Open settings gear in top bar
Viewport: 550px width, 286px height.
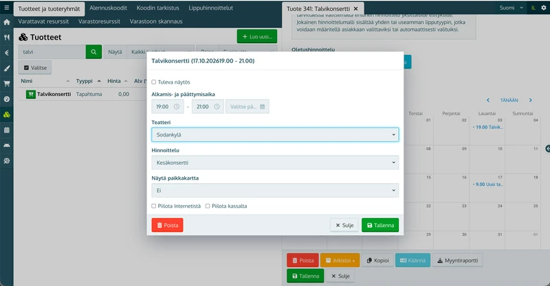pos(544,8)
